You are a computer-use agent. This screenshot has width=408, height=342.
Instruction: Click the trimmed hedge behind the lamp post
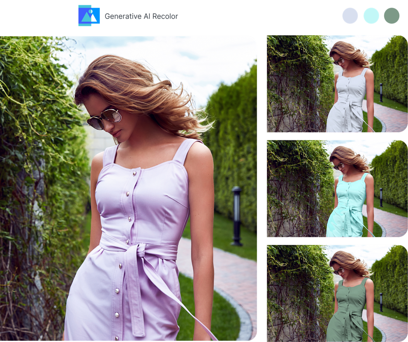236,135
